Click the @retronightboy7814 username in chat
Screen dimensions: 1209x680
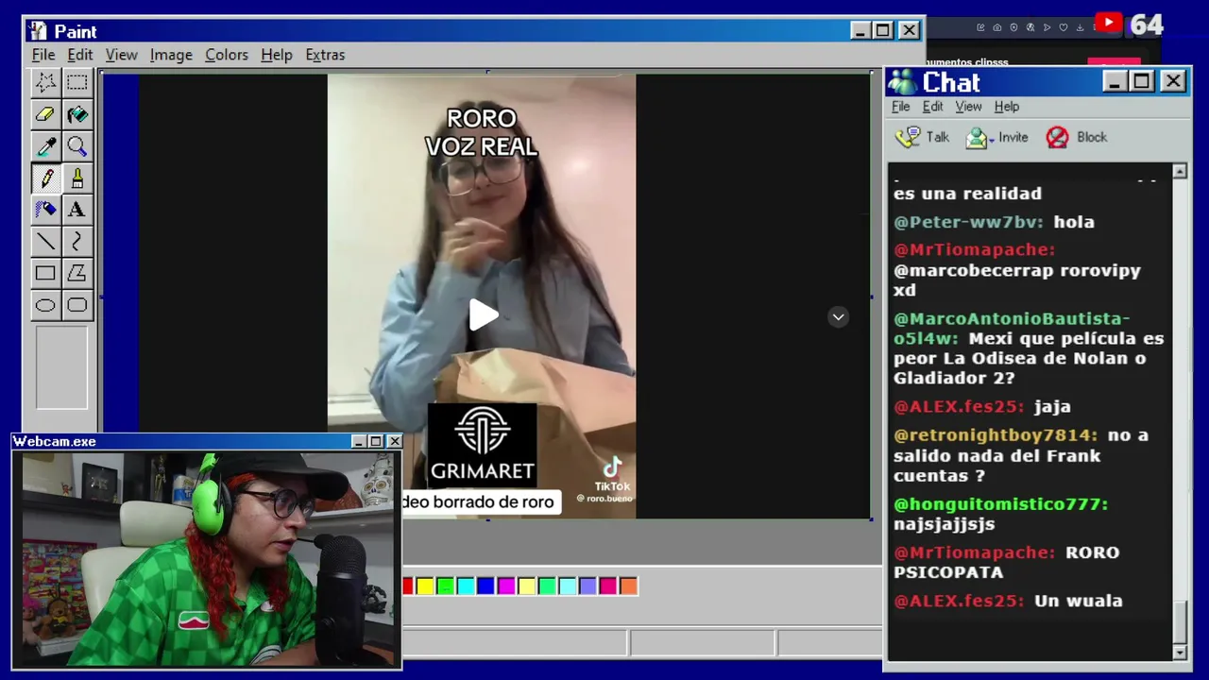[996, 436]
